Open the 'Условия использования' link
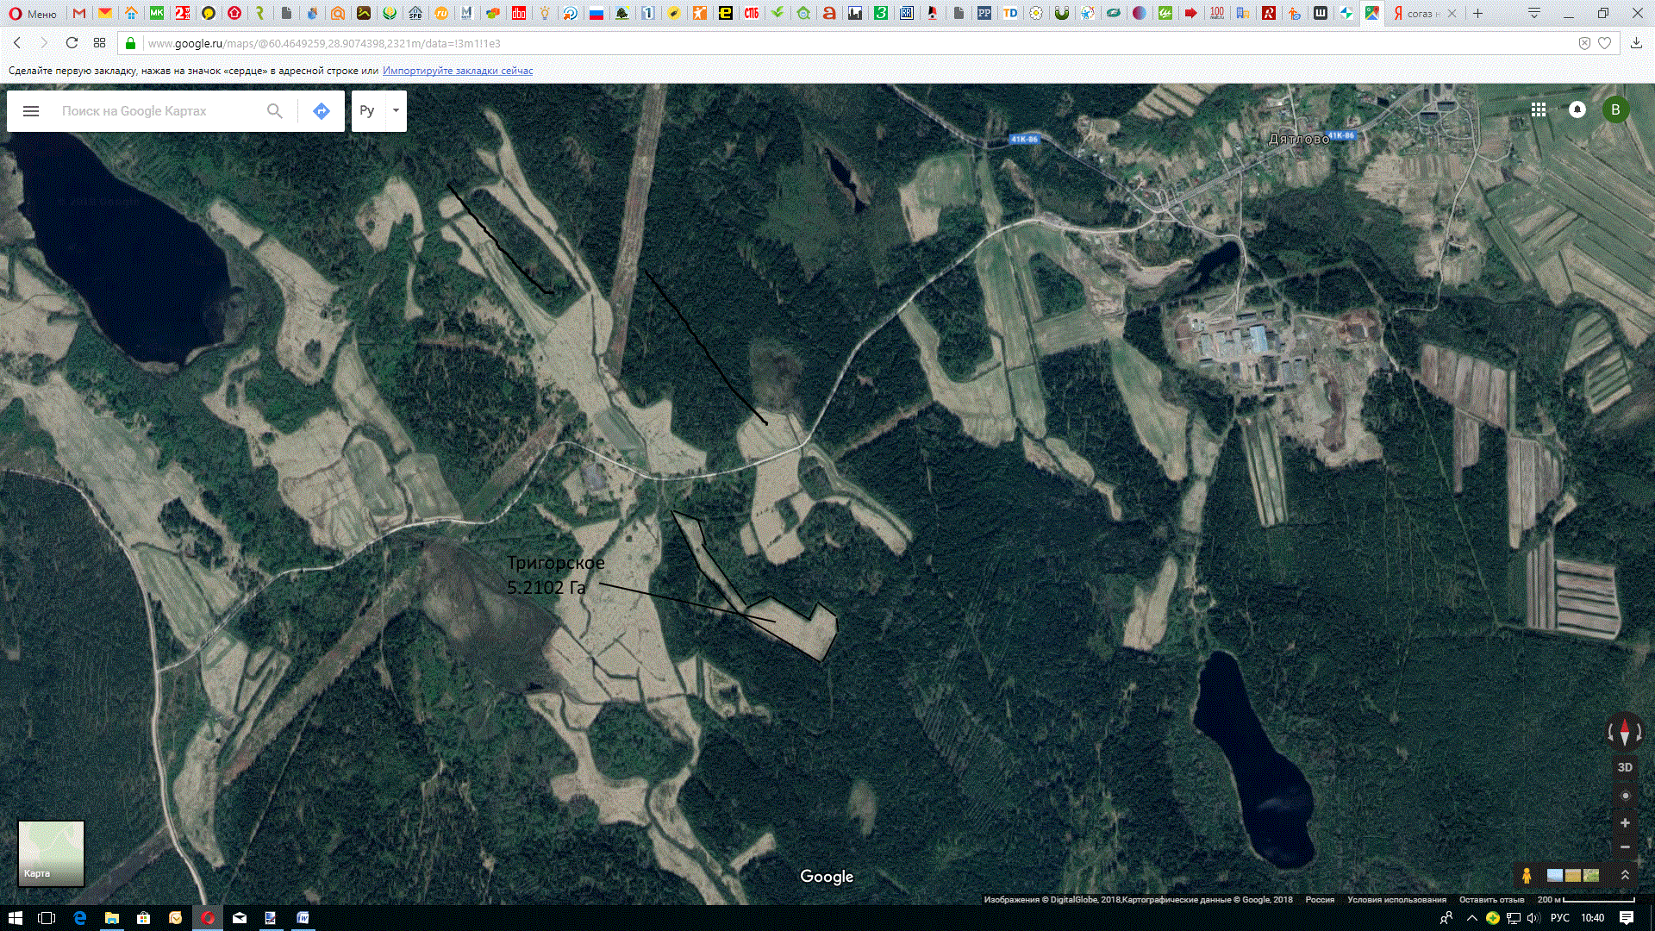This screenshot has width=1655, height=931. click(1396, 900)
